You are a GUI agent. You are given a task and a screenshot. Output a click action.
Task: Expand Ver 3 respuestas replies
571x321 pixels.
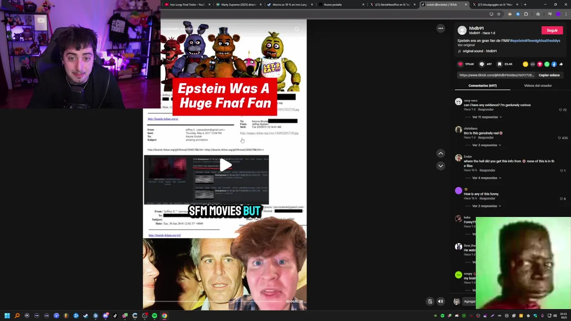(x=486, y=145)
